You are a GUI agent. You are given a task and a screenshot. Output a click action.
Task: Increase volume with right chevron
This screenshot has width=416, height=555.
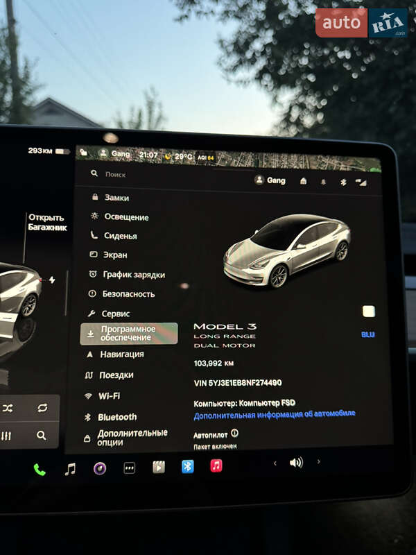point(319,461)
